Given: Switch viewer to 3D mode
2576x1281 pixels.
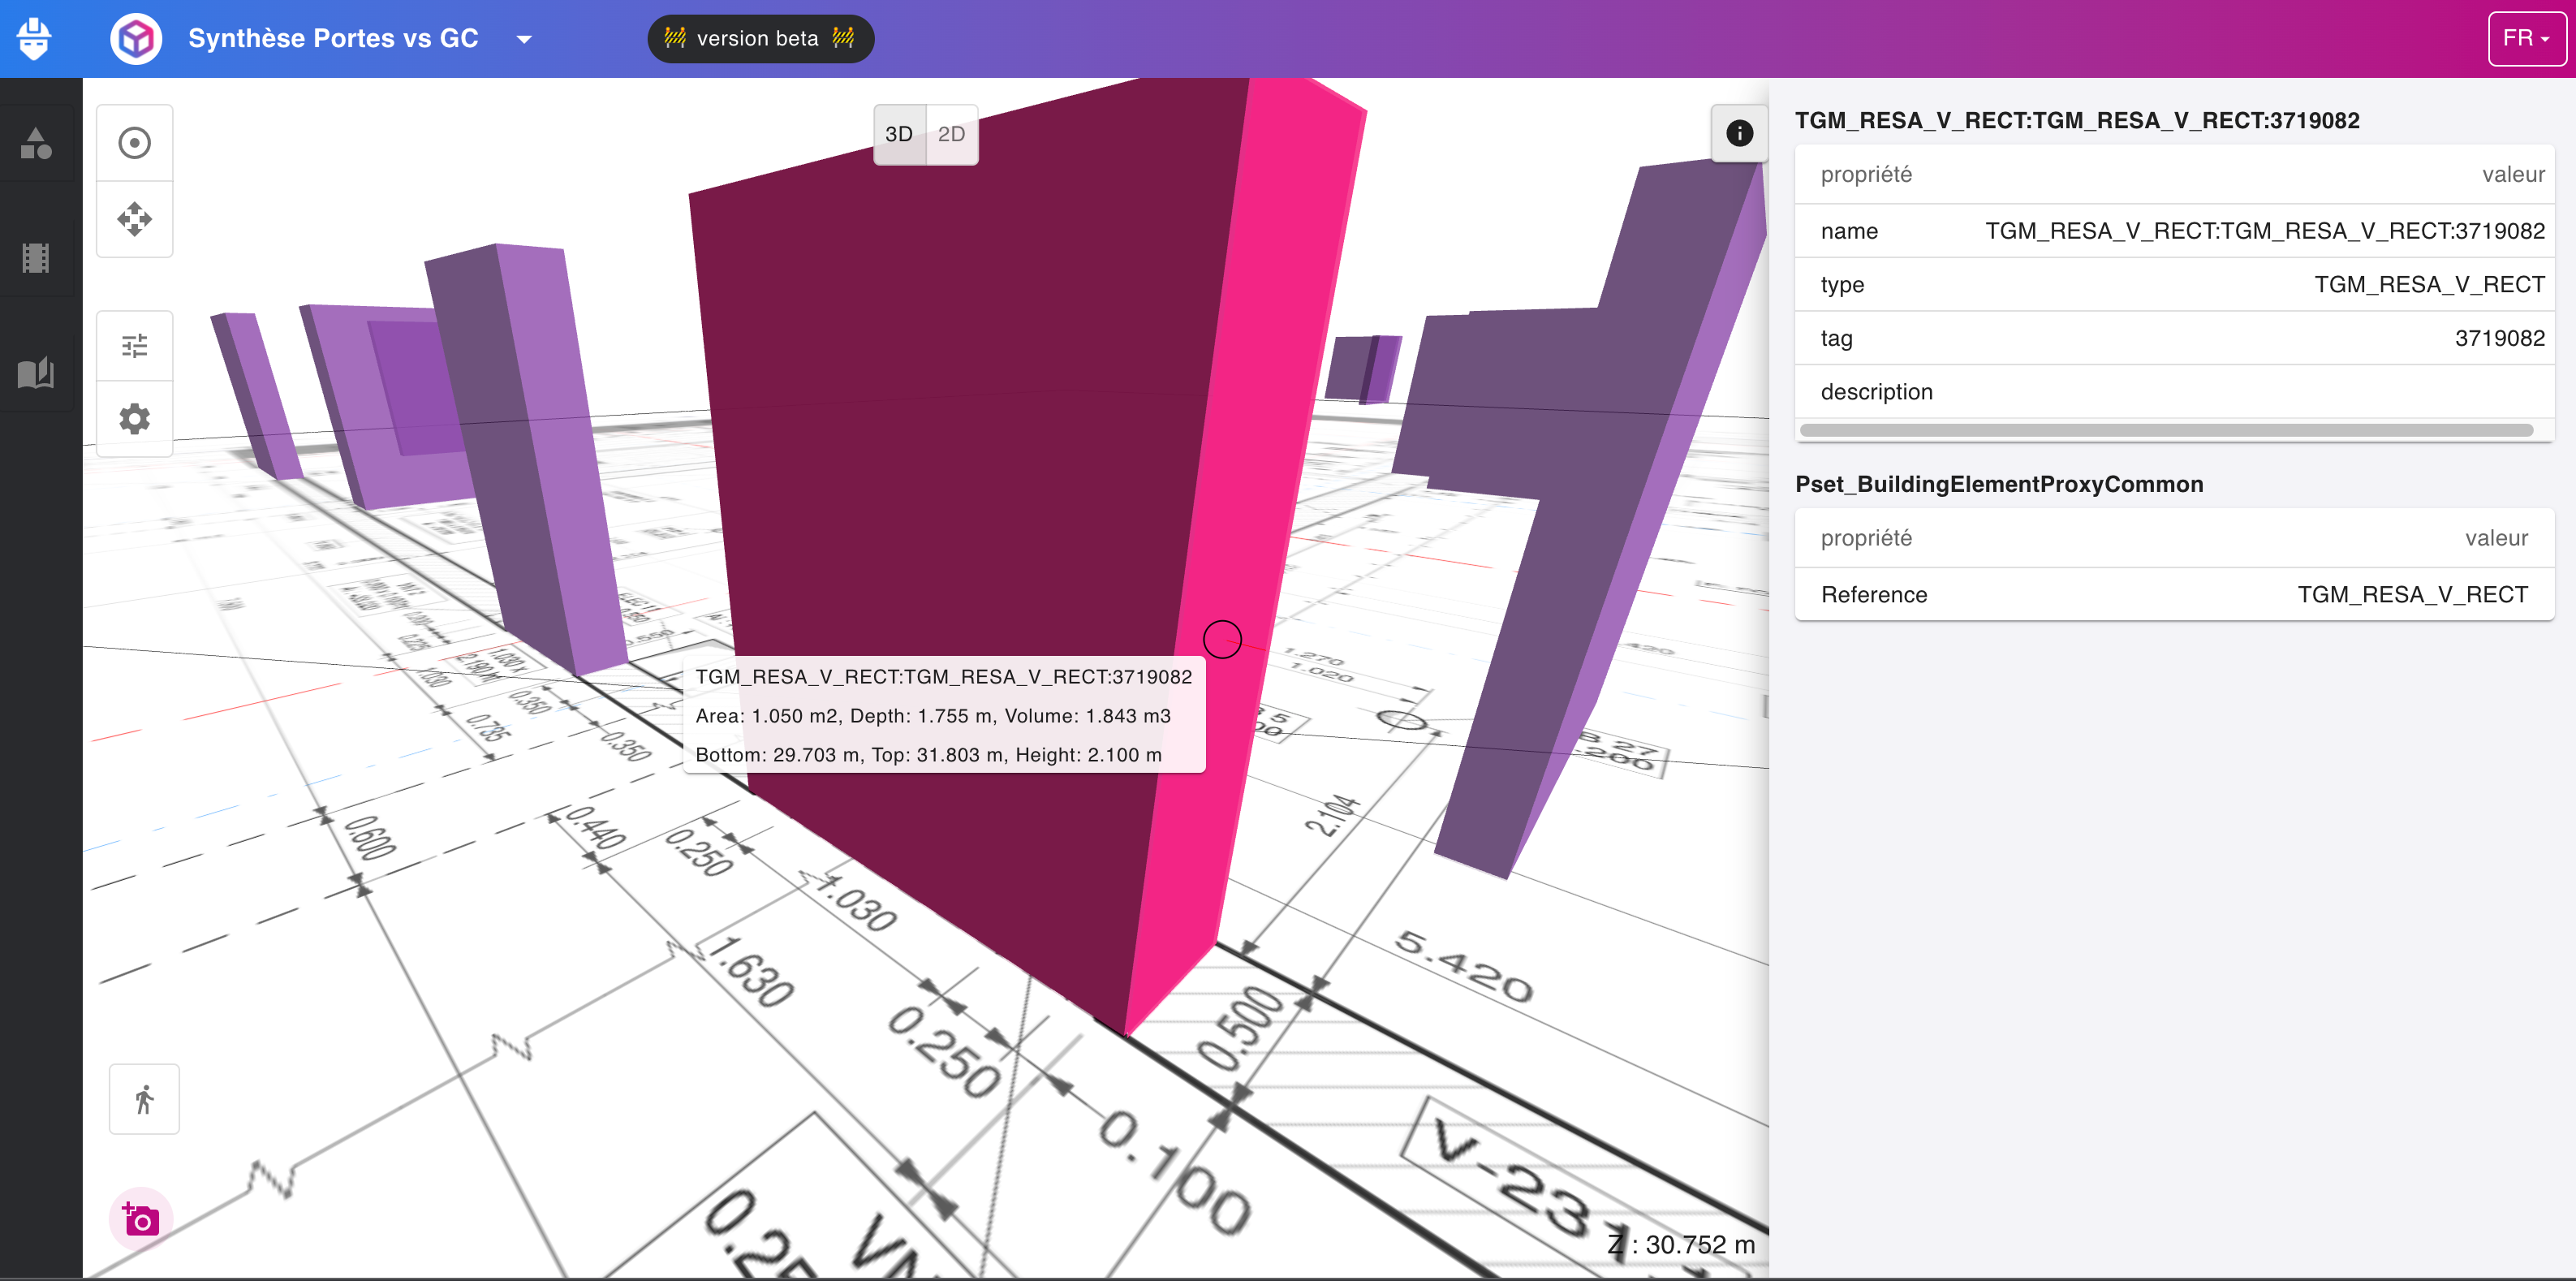Looking at the screenshot, I should (899, 134).
